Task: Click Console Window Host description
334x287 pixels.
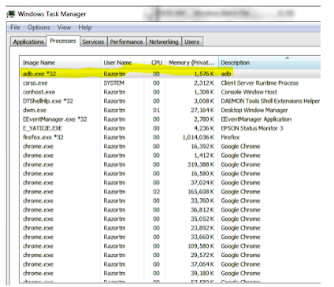Action: point(249,92)
